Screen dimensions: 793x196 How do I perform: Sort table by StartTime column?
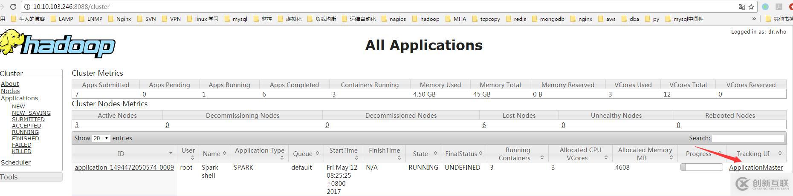343,153
